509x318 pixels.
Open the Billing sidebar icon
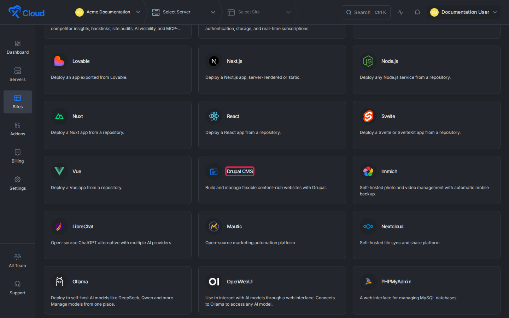(18, 152)
